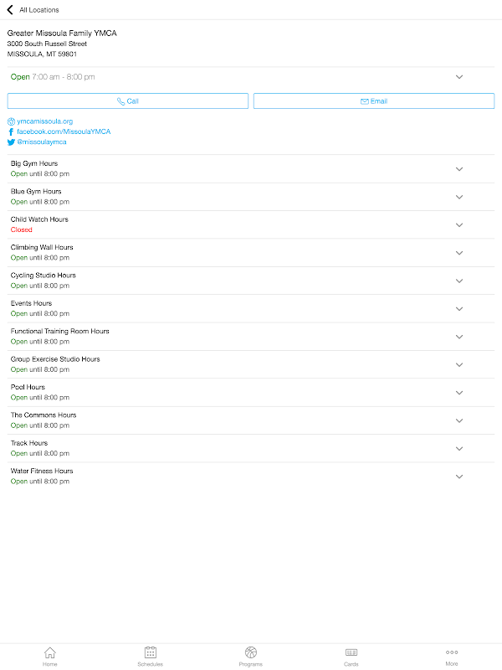This screenshot has width=502, height=670.
Task: Tap All Locations back label
Action: [x=39, y=10]
